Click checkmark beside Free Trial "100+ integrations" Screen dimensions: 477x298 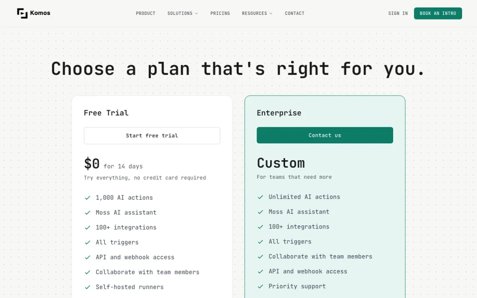click(x=88, y=227)
